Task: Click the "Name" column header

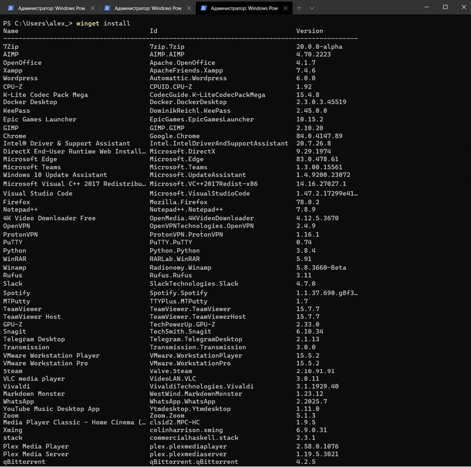Action: click(x=11, y=31)
